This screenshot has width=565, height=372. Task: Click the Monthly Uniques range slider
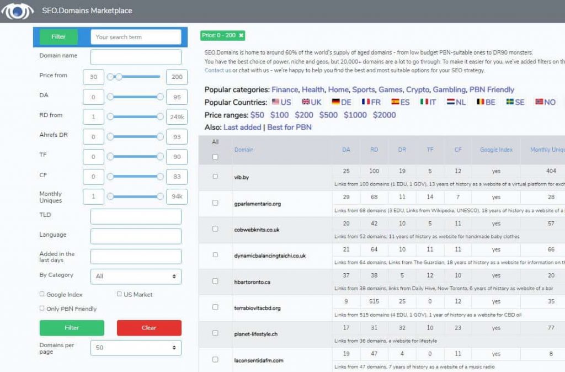(x=135, y=196)
